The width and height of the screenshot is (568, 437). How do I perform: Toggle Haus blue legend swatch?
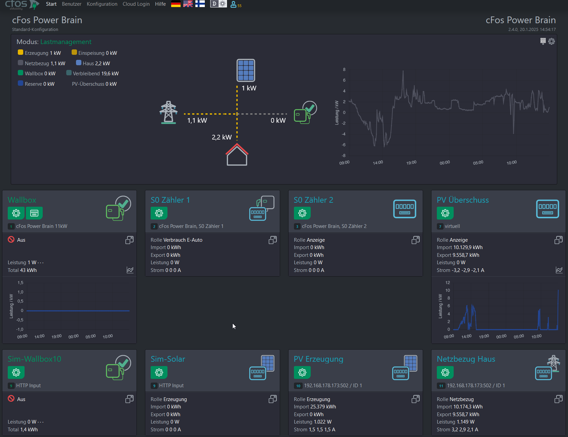[79, 63]
